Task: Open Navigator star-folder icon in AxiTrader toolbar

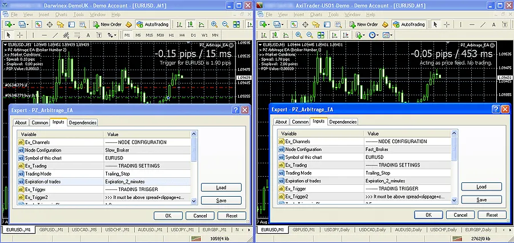Action: pyautogui.click(x=316, y=24)
